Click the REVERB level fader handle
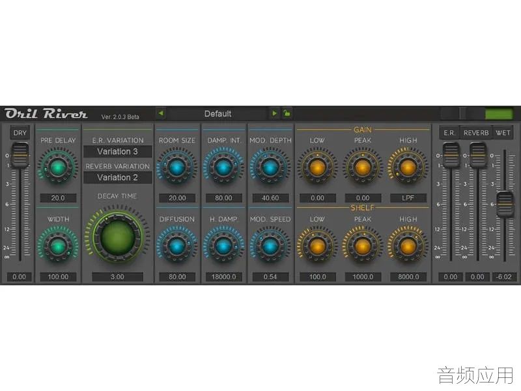The width and height of the screenshot is (521, 391). click(478, 156)
